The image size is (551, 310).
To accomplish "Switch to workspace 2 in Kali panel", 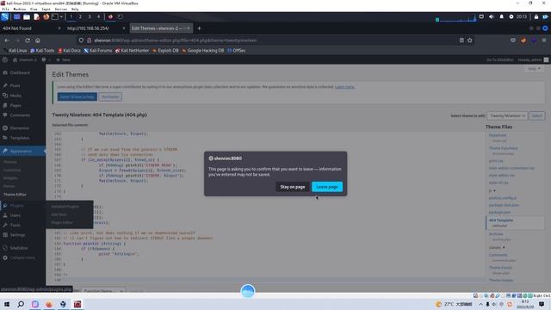I will pyautogui.click(x=80, y=16).
